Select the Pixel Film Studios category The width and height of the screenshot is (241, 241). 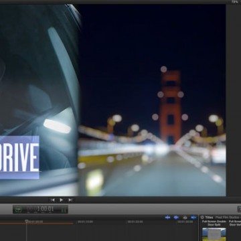(x=228, y=218)
